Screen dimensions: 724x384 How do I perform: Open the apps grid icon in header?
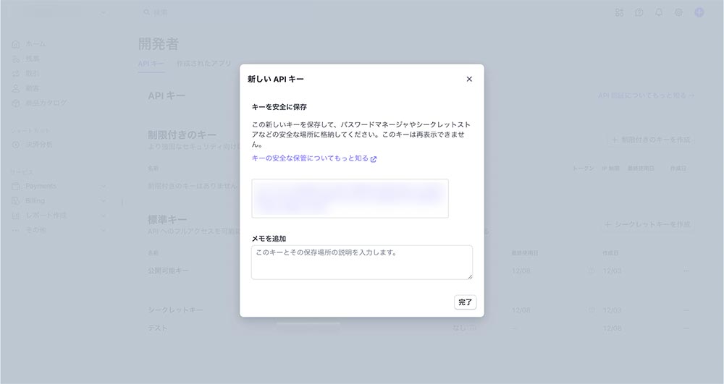[x=619, y=12]
